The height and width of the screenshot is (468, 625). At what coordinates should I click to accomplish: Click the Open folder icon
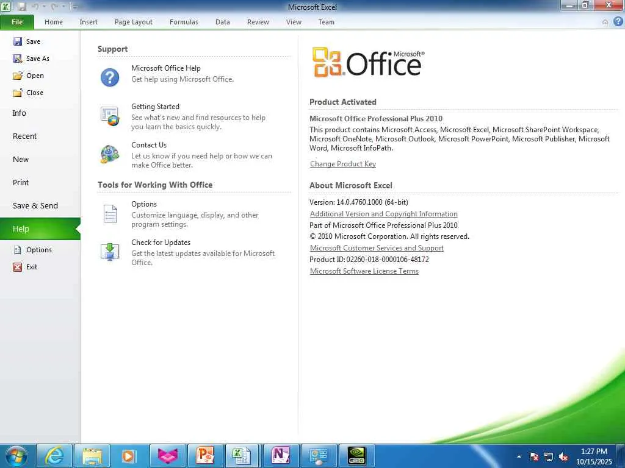point(18,76)
